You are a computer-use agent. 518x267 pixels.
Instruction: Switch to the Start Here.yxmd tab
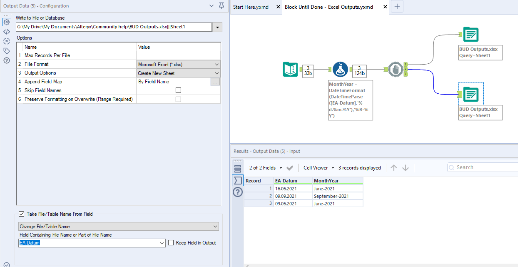coord(251,7)
